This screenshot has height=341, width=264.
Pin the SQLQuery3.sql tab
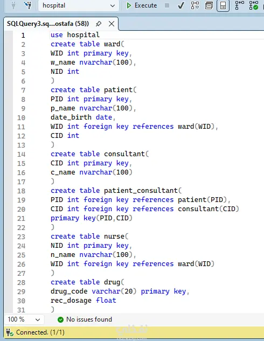(99, 24)
